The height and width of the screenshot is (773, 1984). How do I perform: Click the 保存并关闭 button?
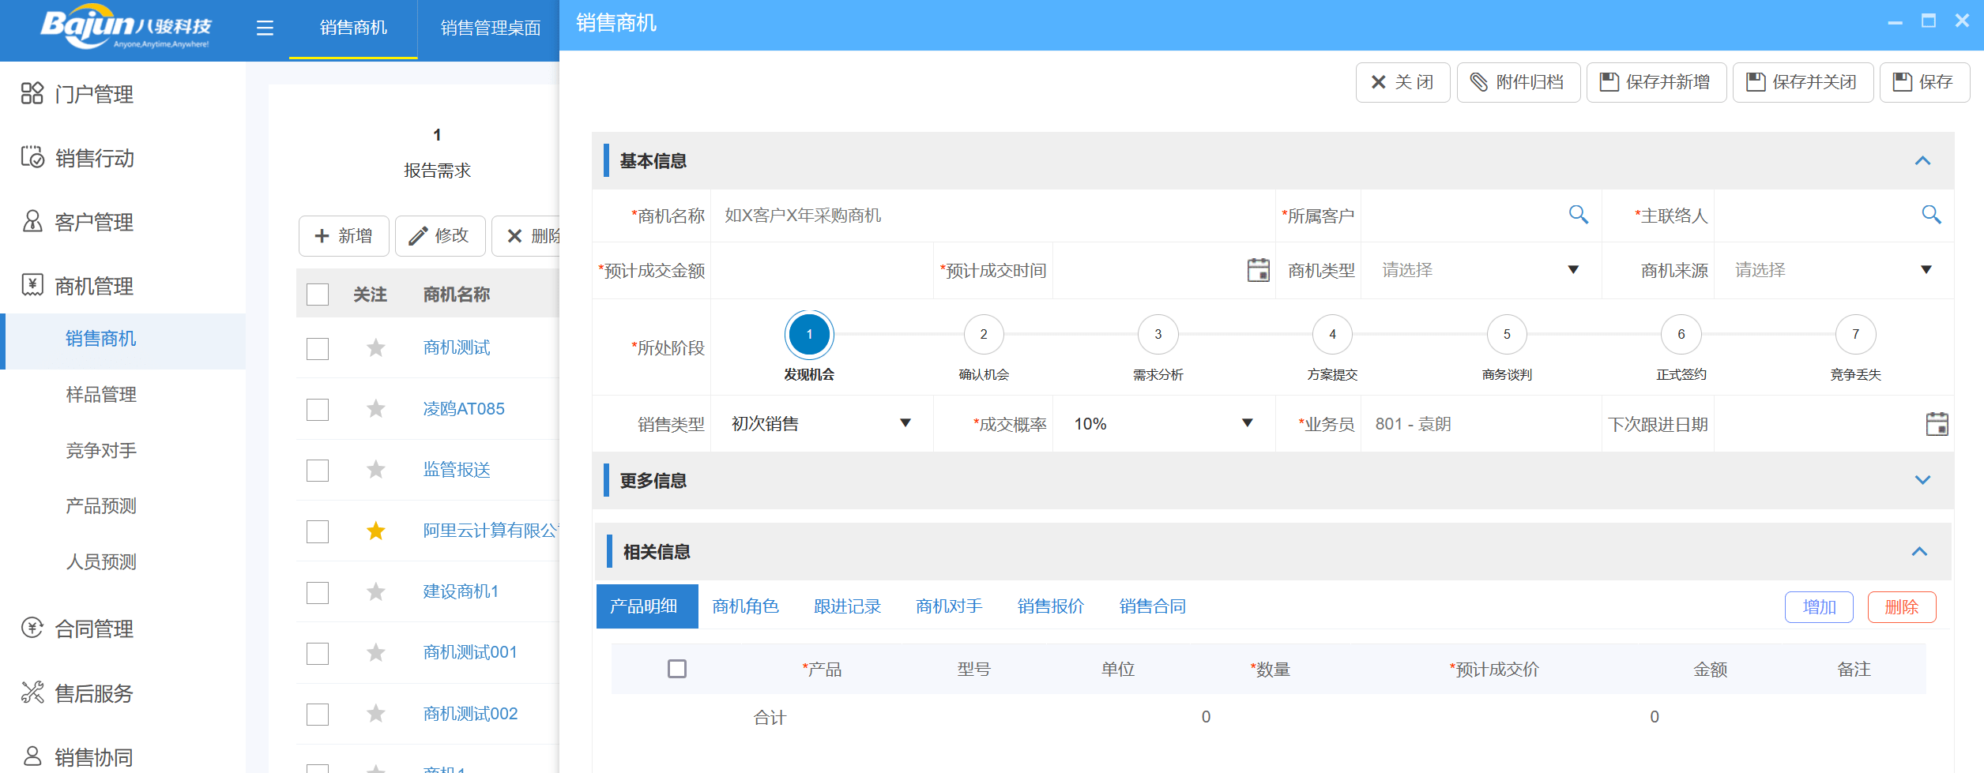click(x=1802, y=81)
